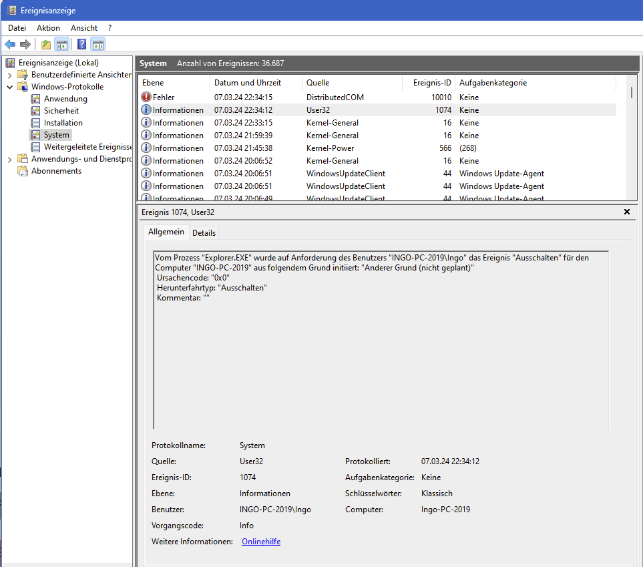Select the Anwendung log icon
Screen dimensions: 643x567
coord(36,99)
